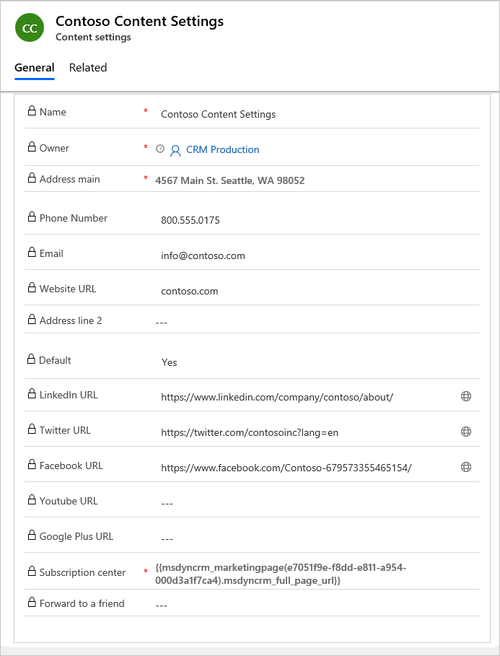Click the lock icon next to Address line 2

click(x=32, y=319)
